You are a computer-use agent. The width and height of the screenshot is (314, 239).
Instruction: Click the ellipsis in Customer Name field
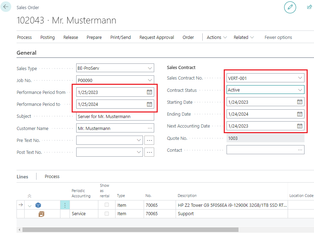(150, 128)
